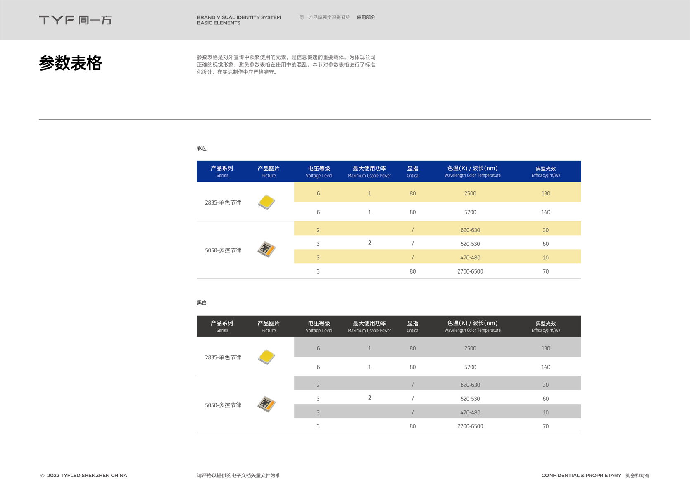
Task: Click the 参数表格 page title
Action: (x=70, y=63)
